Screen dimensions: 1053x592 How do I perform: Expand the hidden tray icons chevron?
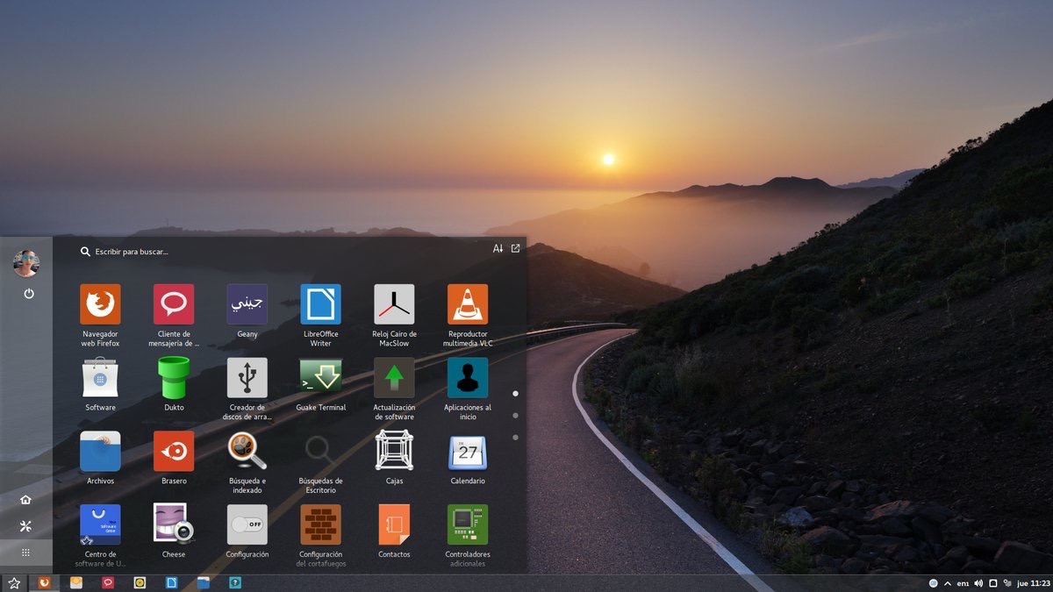tap(947, 583)
